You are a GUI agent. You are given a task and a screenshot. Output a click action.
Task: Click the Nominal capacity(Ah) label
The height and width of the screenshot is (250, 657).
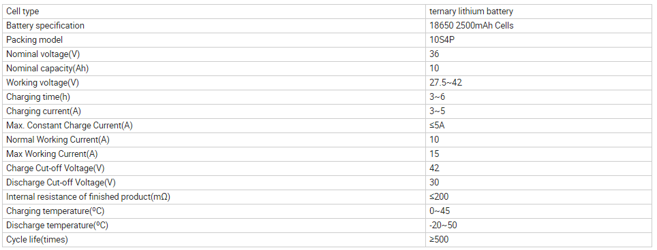[47, 69]
